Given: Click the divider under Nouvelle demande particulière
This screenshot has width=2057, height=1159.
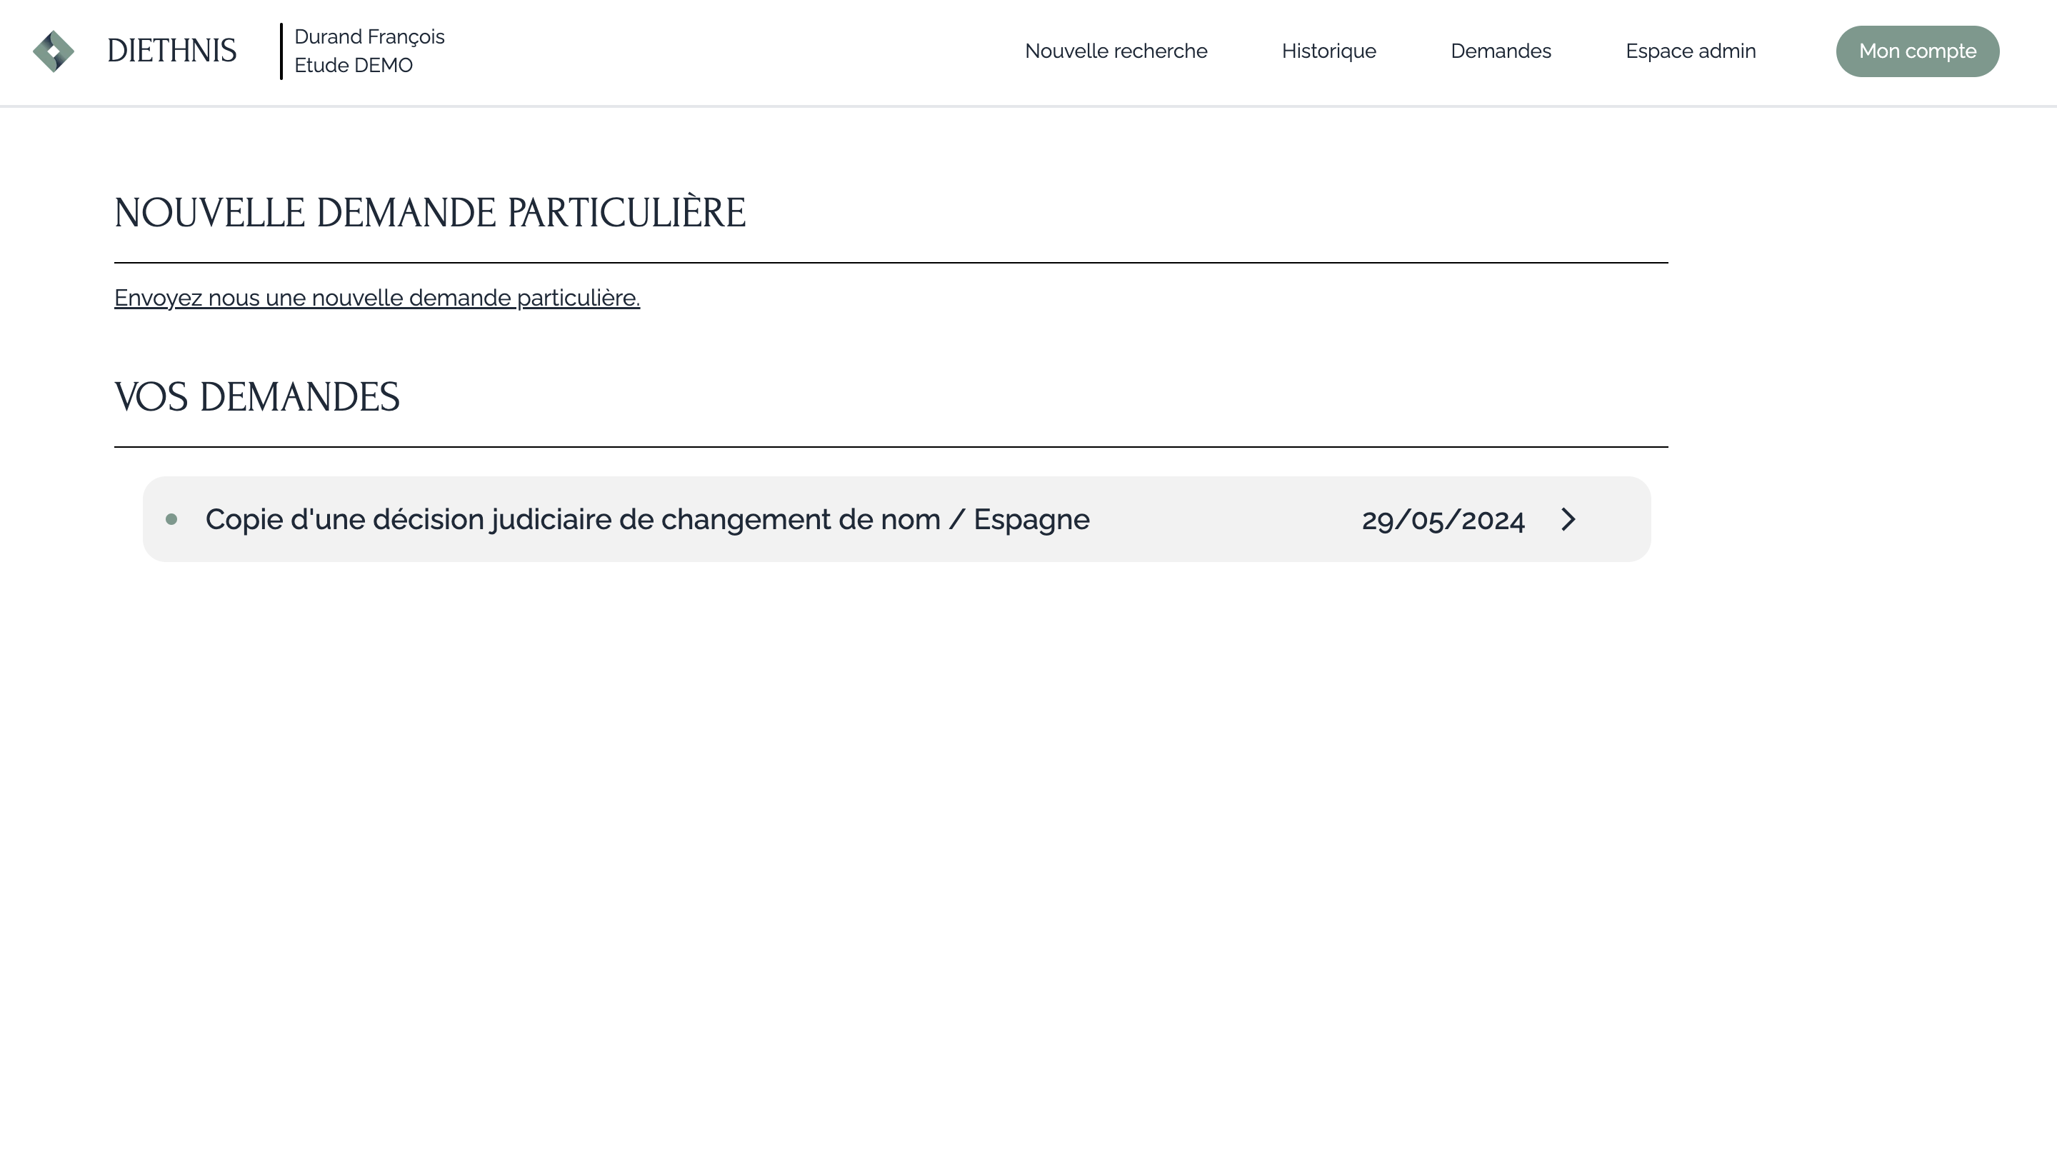Looking at the screenshot, I should click(x=891, y=263).
